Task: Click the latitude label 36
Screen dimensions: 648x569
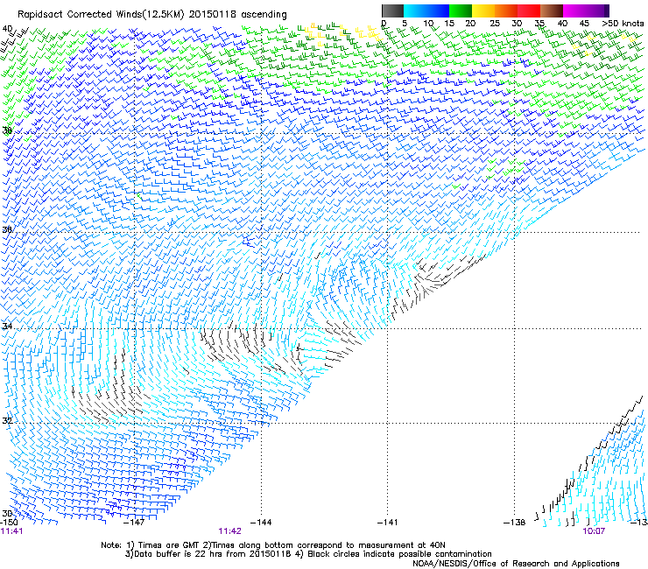Action: pyautogui.click(x=7, y=229)
